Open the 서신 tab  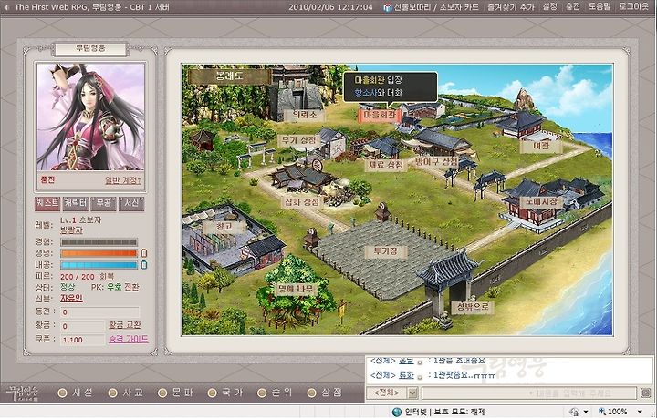[x=131, y=204]
